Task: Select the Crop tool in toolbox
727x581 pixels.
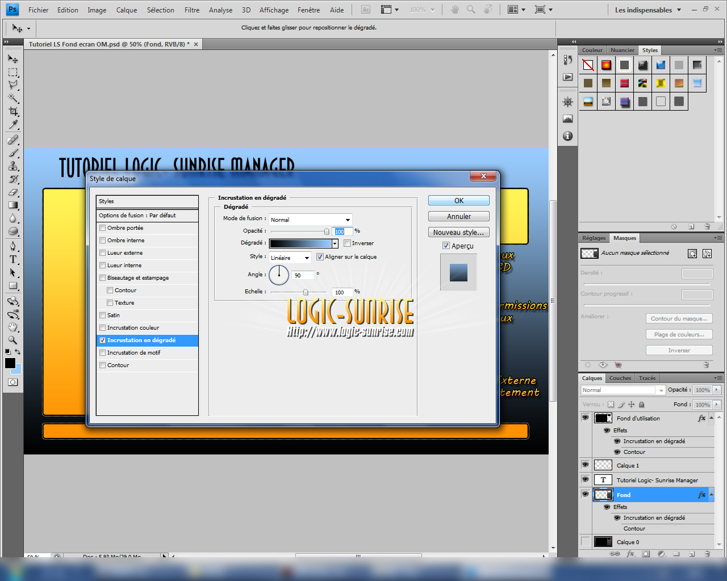Action: coord(13,111)
